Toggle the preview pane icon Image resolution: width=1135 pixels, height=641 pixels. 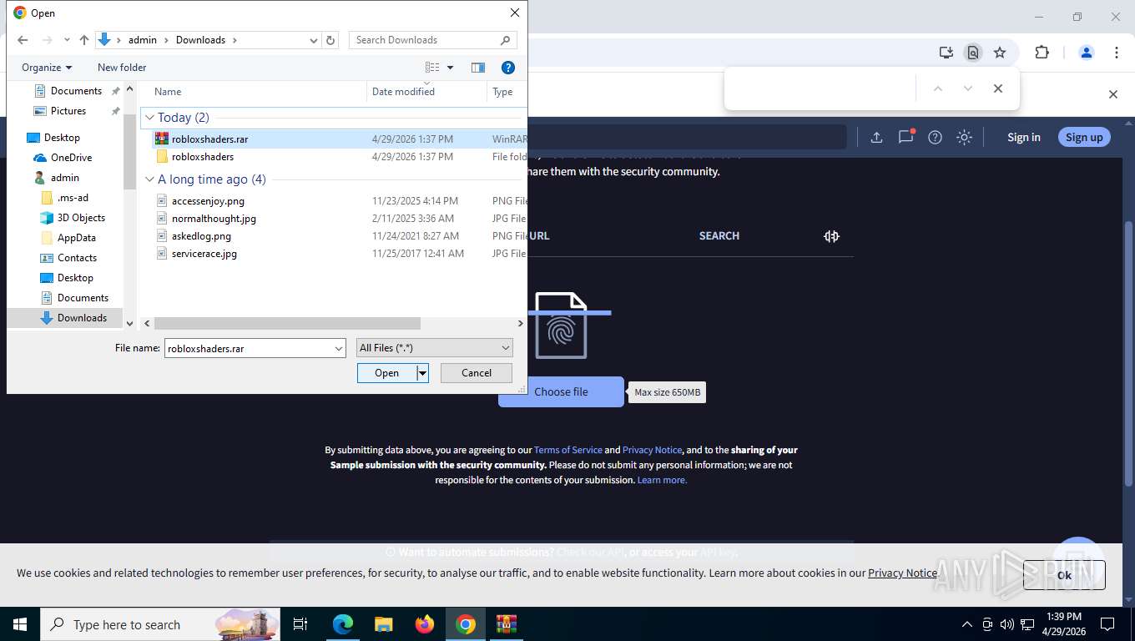478,68
